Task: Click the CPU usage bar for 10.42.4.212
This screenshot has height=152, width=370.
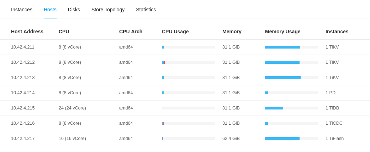Action: 188,62
